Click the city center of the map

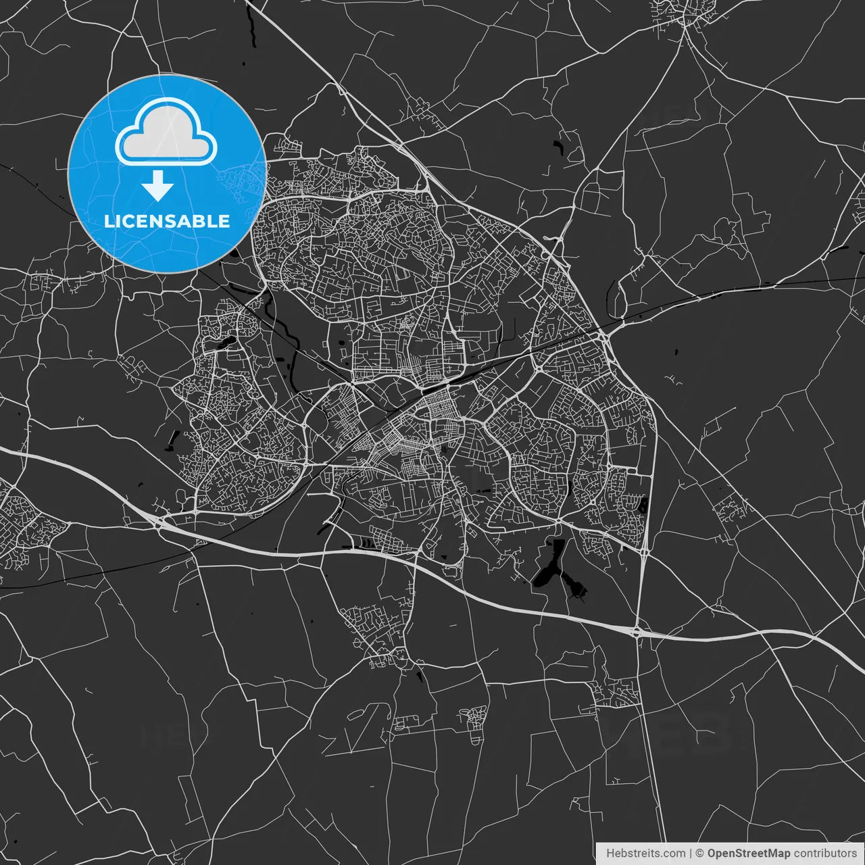(x=439, y=419)
